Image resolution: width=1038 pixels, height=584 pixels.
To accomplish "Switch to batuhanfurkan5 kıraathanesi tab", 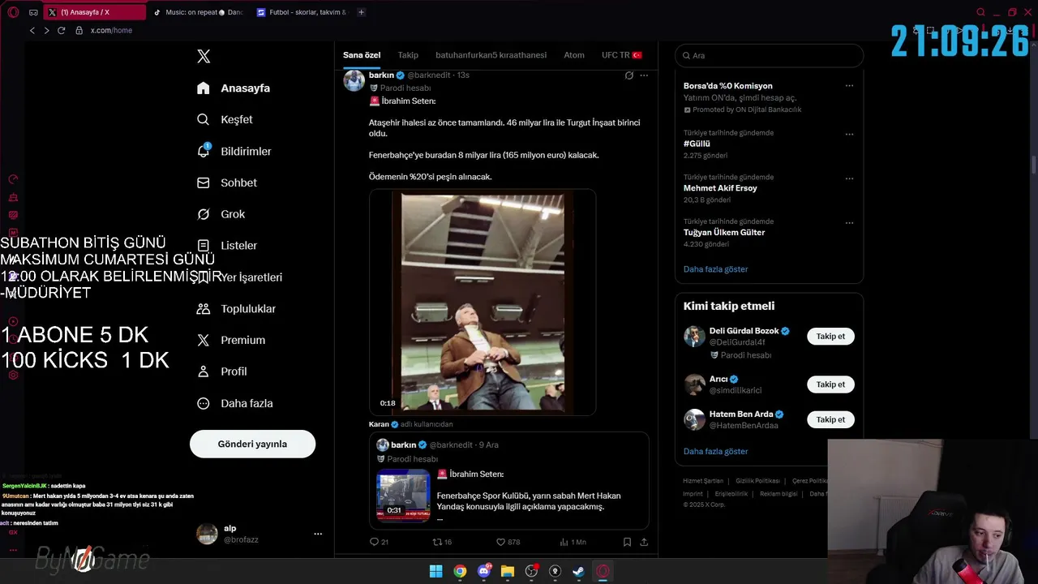I will (x=491, y=55).
